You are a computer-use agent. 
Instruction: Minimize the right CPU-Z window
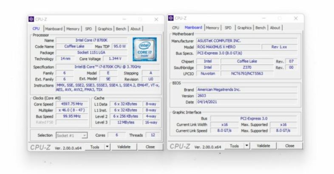264,18
